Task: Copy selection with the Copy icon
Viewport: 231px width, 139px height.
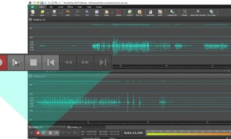Action: tap(97, 13)
